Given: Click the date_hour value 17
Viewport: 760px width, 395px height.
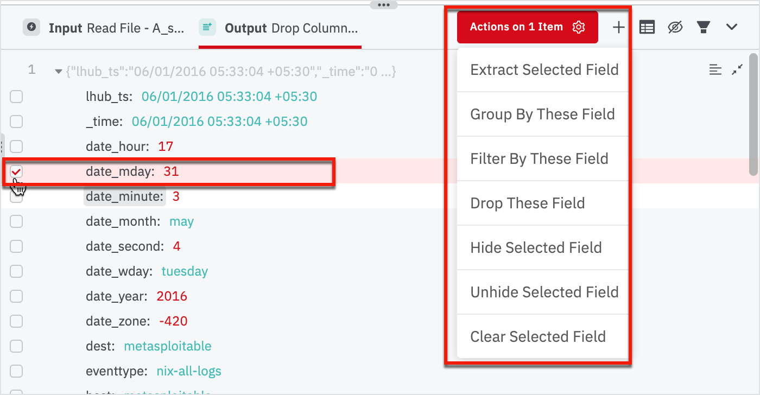Looking at the screenshot, I should point(166,146).
